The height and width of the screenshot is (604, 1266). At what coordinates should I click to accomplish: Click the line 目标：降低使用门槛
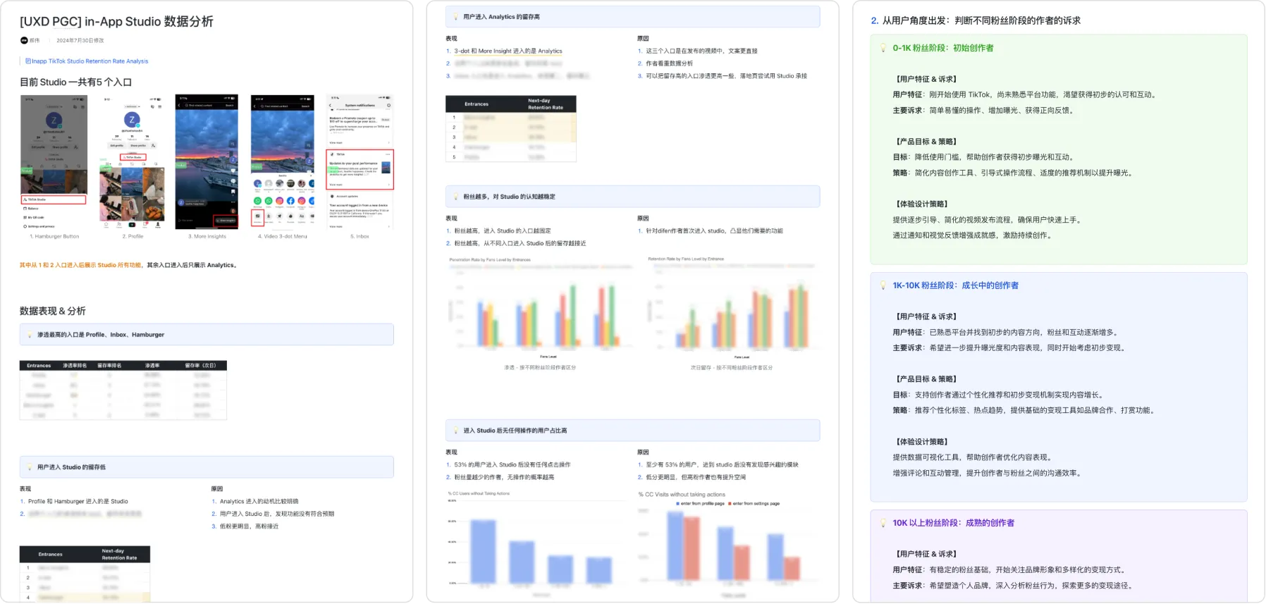(x=984, y=157)
